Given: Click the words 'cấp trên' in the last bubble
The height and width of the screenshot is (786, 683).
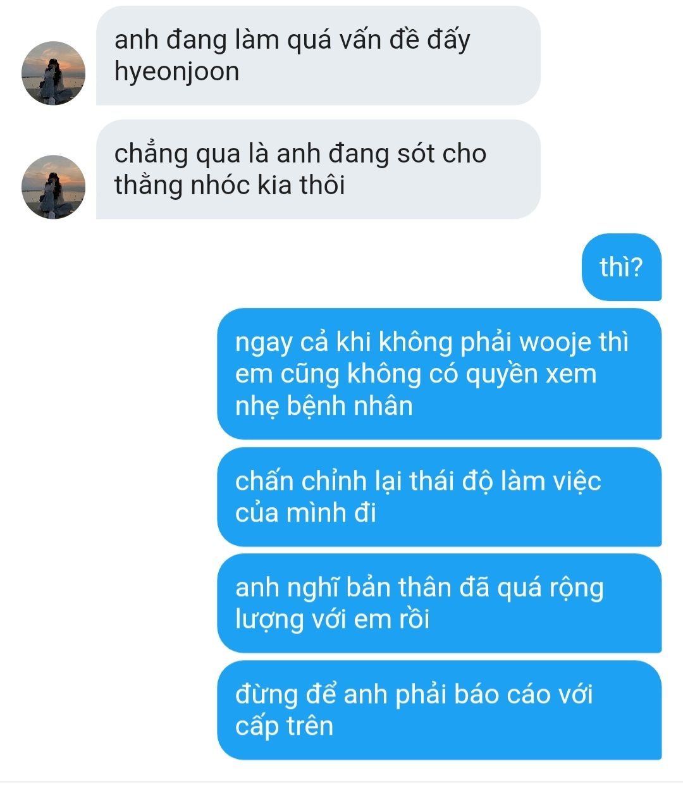Looking at the screenshot, I should point(284,726).
